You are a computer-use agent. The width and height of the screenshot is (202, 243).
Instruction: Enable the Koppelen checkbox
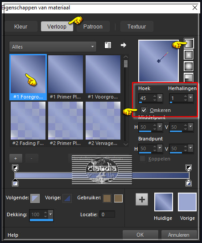coord(142,159)
